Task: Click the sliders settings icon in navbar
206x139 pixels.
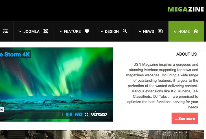Action: pos(5,31)
